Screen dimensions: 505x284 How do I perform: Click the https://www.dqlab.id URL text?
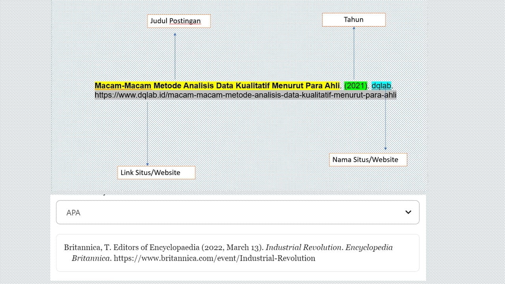[x=245, y=95]
